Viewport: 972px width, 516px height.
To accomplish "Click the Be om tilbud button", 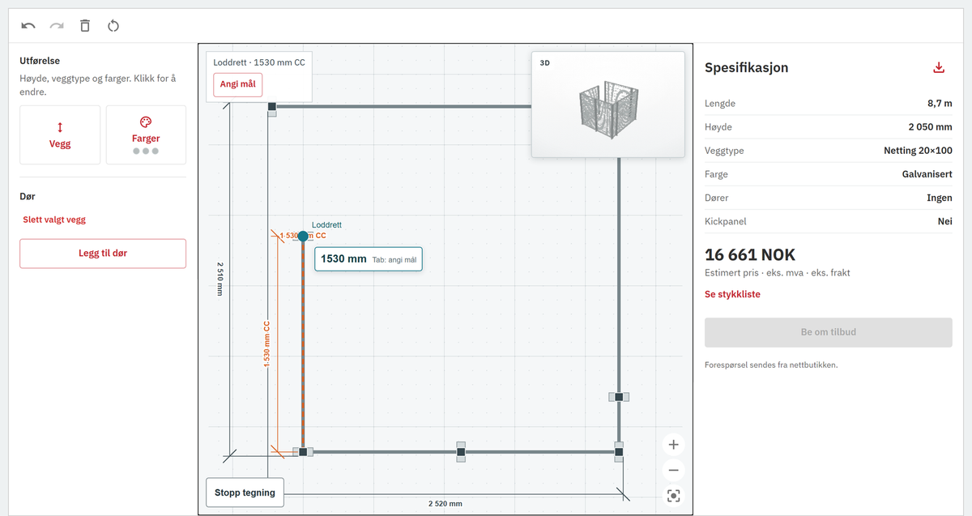I will click(x=828, y=332).
